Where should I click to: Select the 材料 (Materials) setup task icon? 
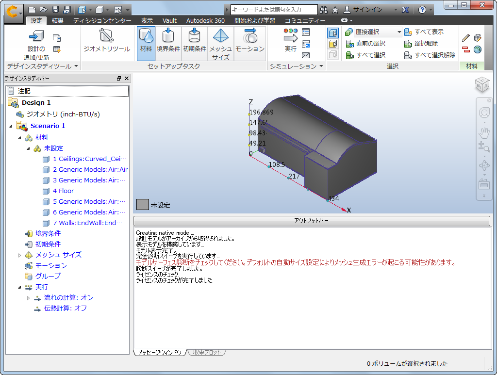tap(146, 41)
